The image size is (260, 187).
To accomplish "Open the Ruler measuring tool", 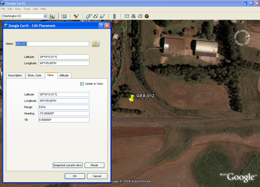I will (x=114, y=16).
